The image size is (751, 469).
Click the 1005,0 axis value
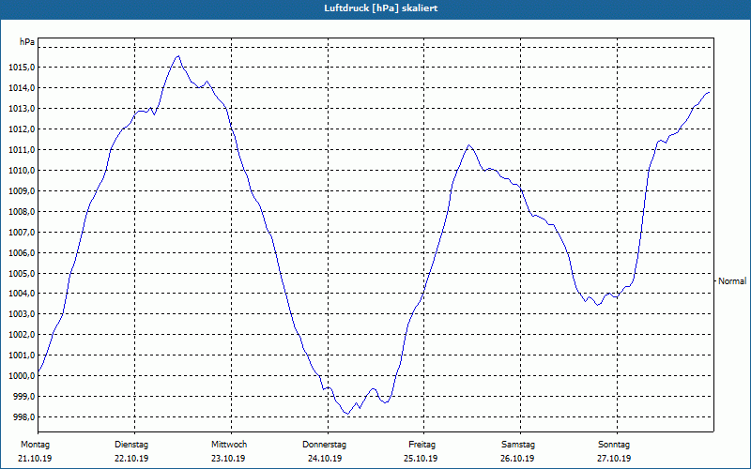point(22,273)
